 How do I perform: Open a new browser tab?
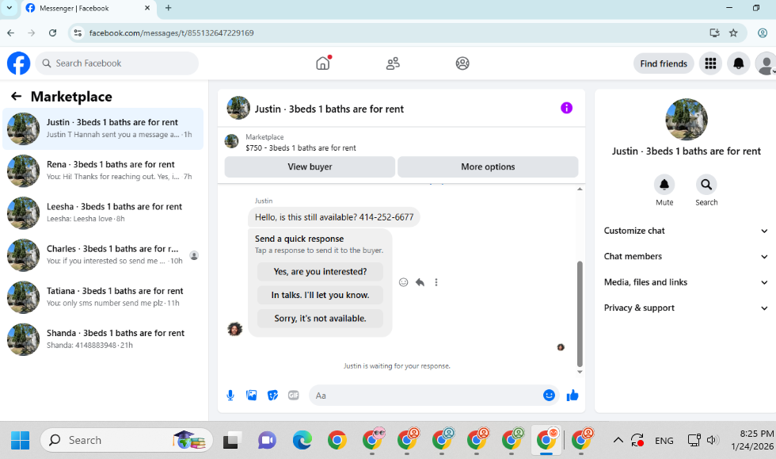pos(168,8)
